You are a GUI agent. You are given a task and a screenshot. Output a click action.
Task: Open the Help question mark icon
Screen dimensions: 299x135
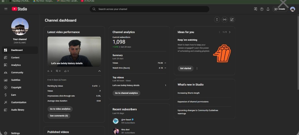(262, 9)
